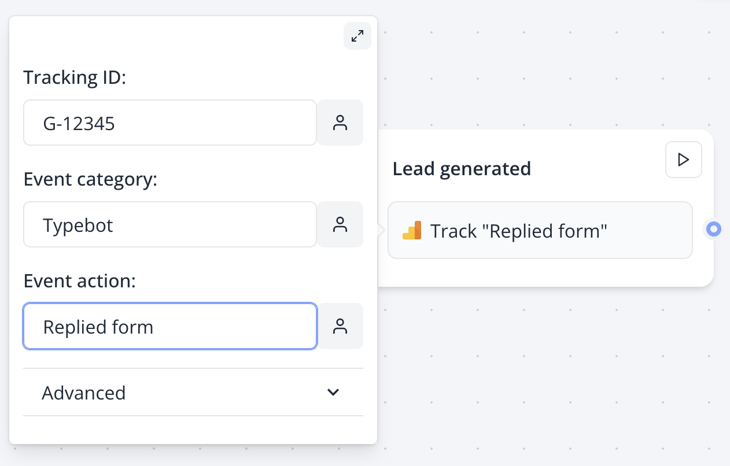Click the play icon on the Lead generated group
Image resolution: width=730 pixels, height=466 pixels.
click(x=683, y=160)
